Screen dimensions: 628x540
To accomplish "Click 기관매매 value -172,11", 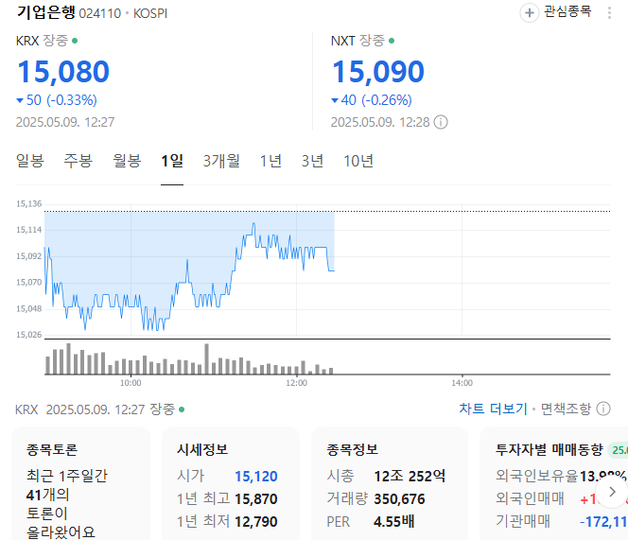I will [x=603, y=522].
